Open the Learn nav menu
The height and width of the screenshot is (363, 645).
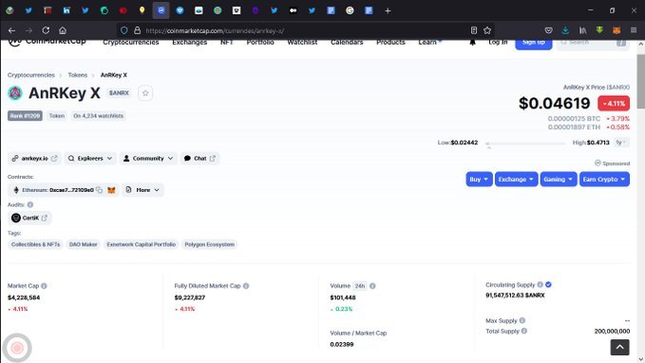[427, 43]
